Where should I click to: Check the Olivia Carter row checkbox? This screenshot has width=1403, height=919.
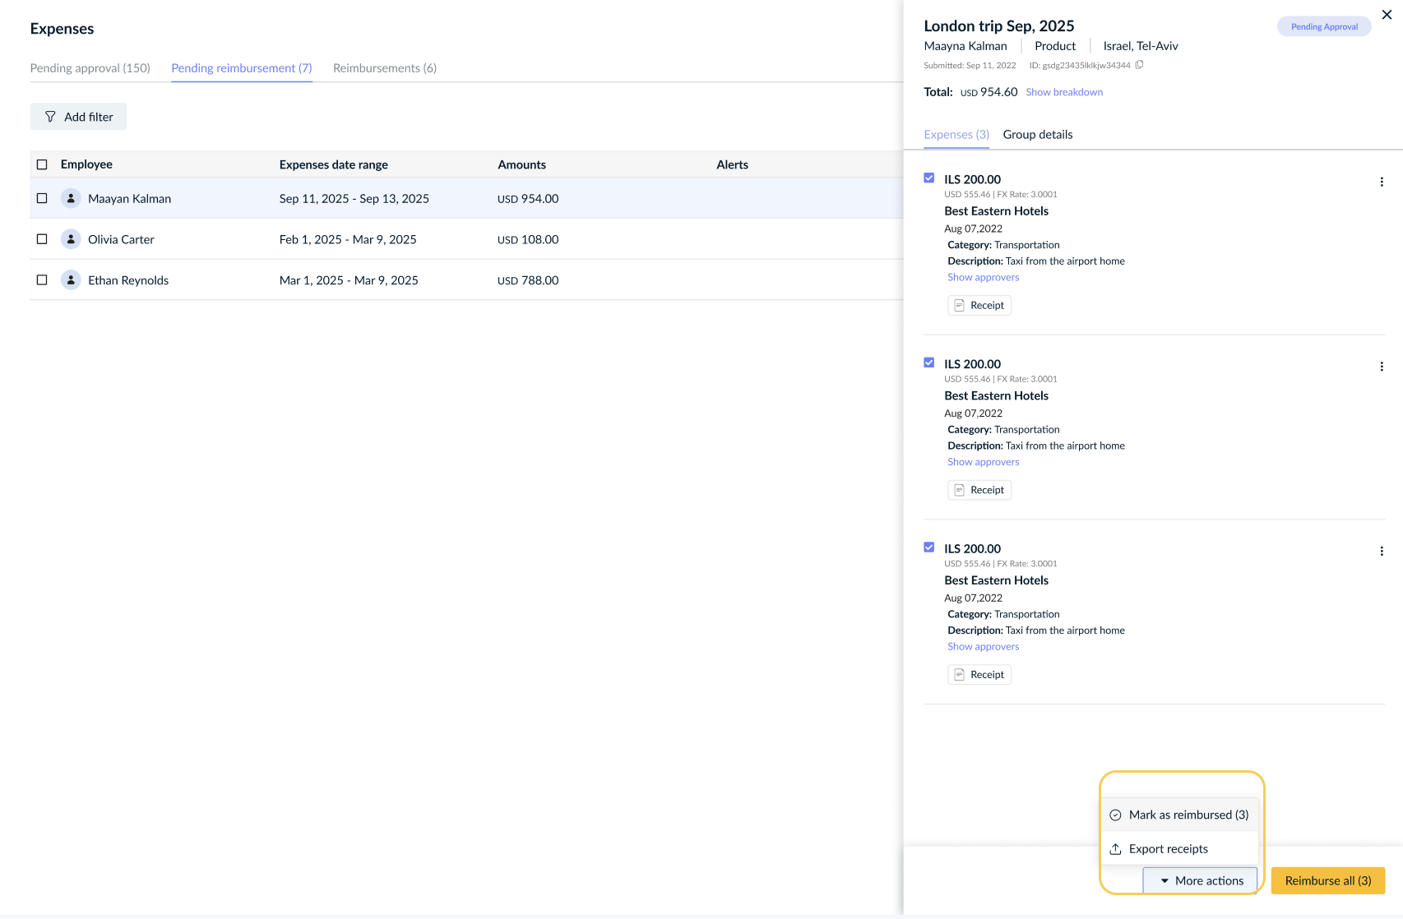(x=42, y=239)
